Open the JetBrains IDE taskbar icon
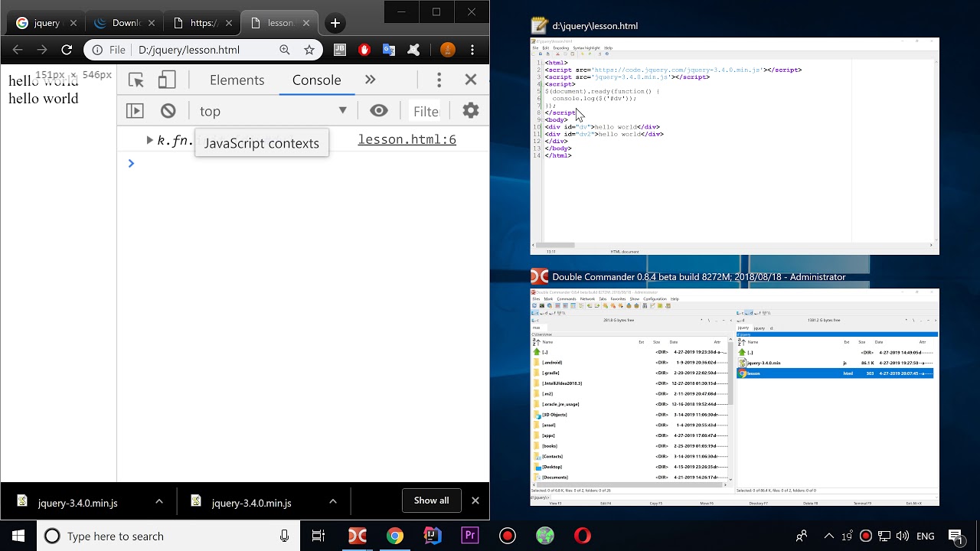980x551 pixels. (x=433, y=536)
